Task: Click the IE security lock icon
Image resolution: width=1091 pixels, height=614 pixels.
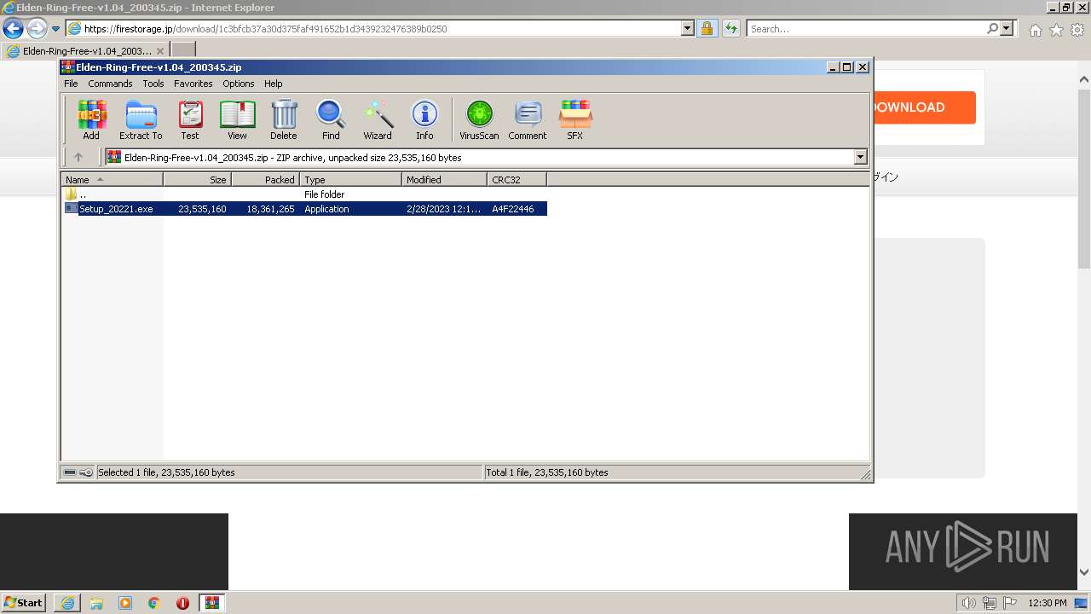Action: [x=707, y=29]
